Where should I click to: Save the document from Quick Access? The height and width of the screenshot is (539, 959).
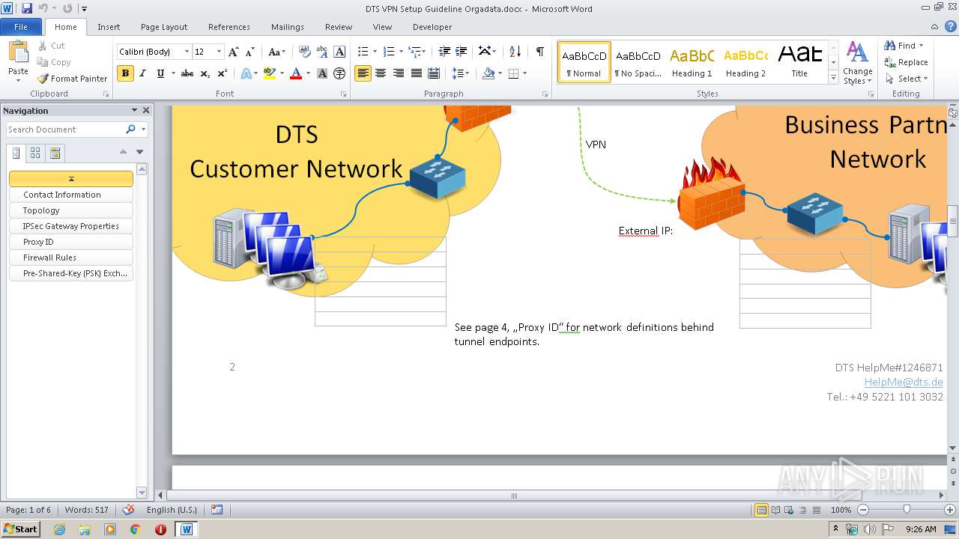click(27, 8)
